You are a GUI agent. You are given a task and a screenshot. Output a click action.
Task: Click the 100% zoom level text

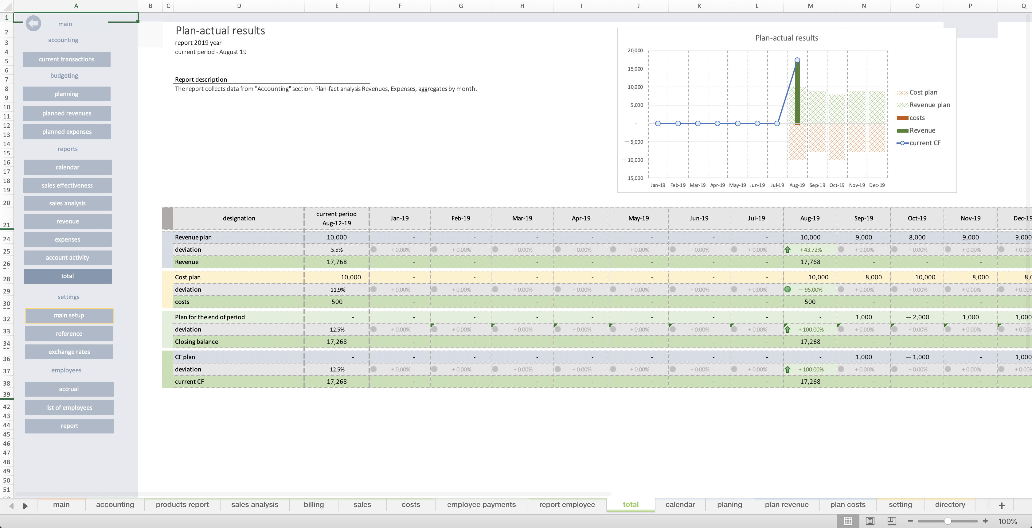tap(1007, 521)
